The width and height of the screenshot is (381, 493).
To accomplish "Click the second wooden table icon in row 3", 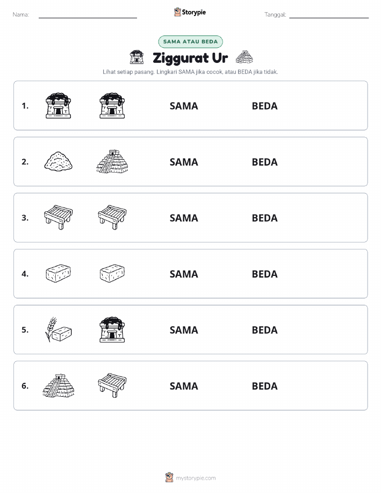I will pos(112,217).
